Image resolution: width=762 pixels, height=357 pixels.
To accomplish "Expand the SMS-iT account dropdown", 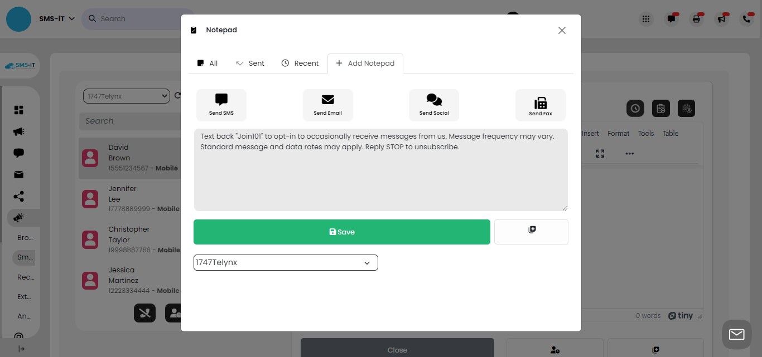I will (56, 18).
